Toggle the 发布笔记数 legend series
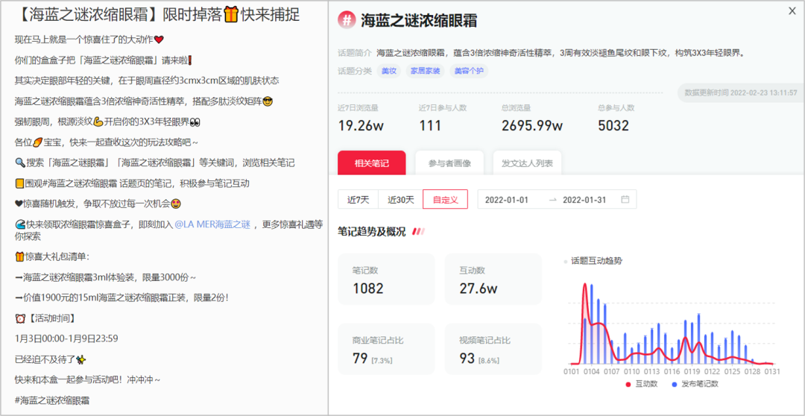The image size is (805, 416). [695, 384]
